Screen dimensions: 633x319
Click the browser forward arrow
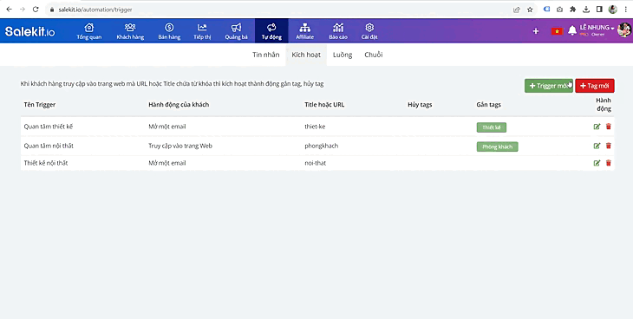(x=23, y=10)
